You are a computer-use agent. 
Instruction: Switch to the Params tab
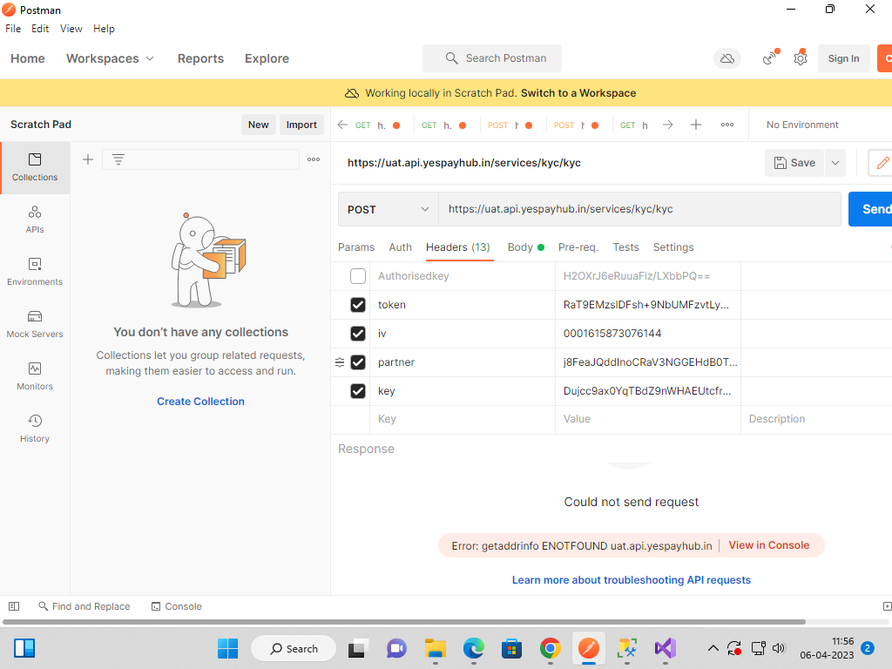356,247
